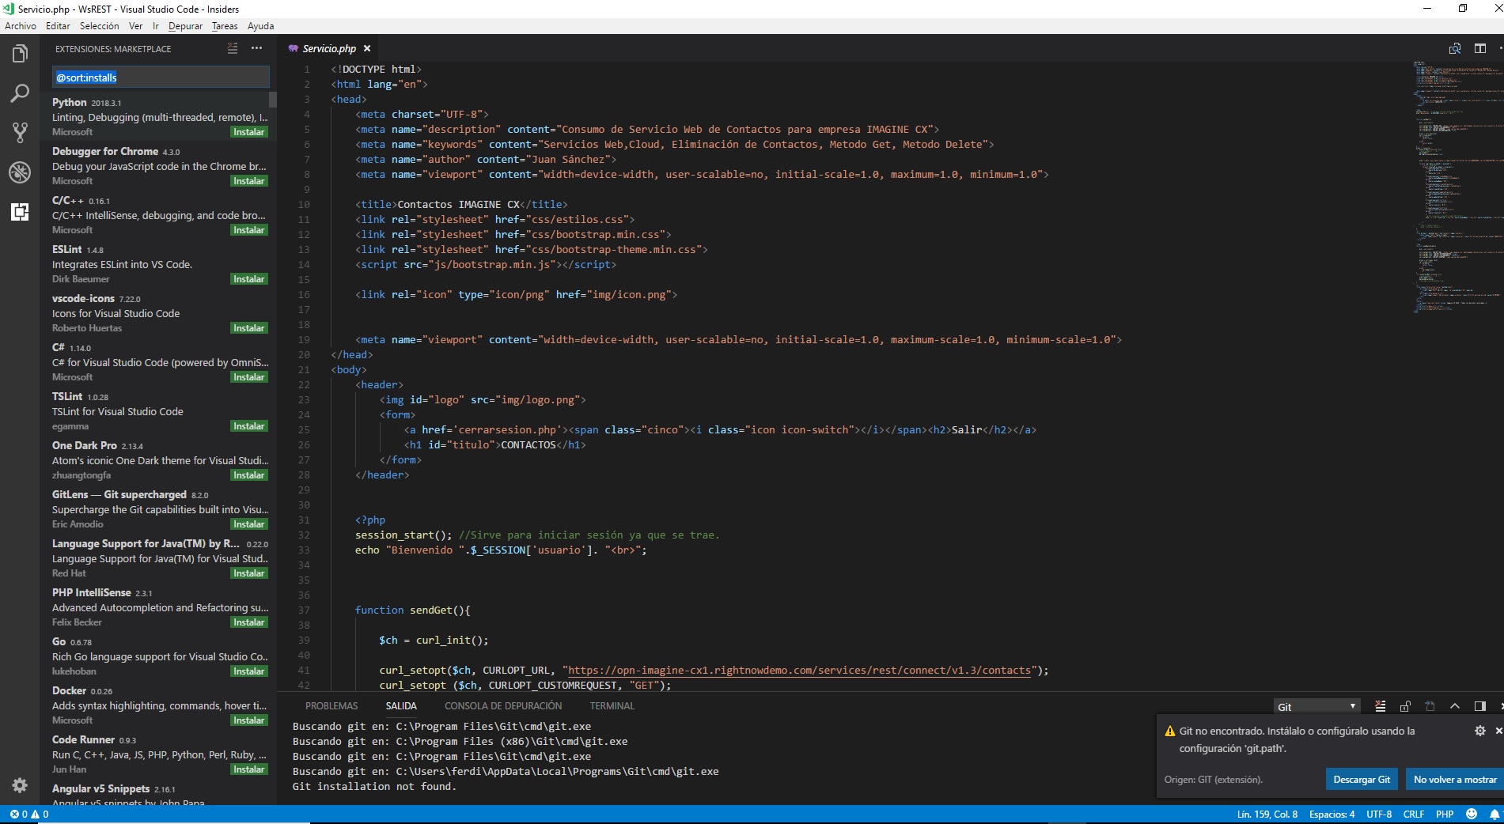Change end of line sequence CRLF
The width and height of the screenshot is (1504, 824).
coord(1414,814)
